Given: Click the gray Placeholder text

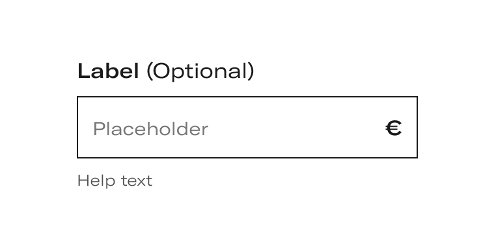Looking at the screenshot, I should coord(150,129).
